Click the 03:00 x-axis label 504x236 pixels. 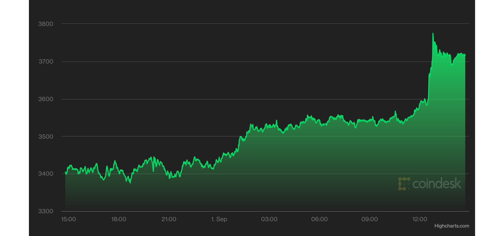269,219
